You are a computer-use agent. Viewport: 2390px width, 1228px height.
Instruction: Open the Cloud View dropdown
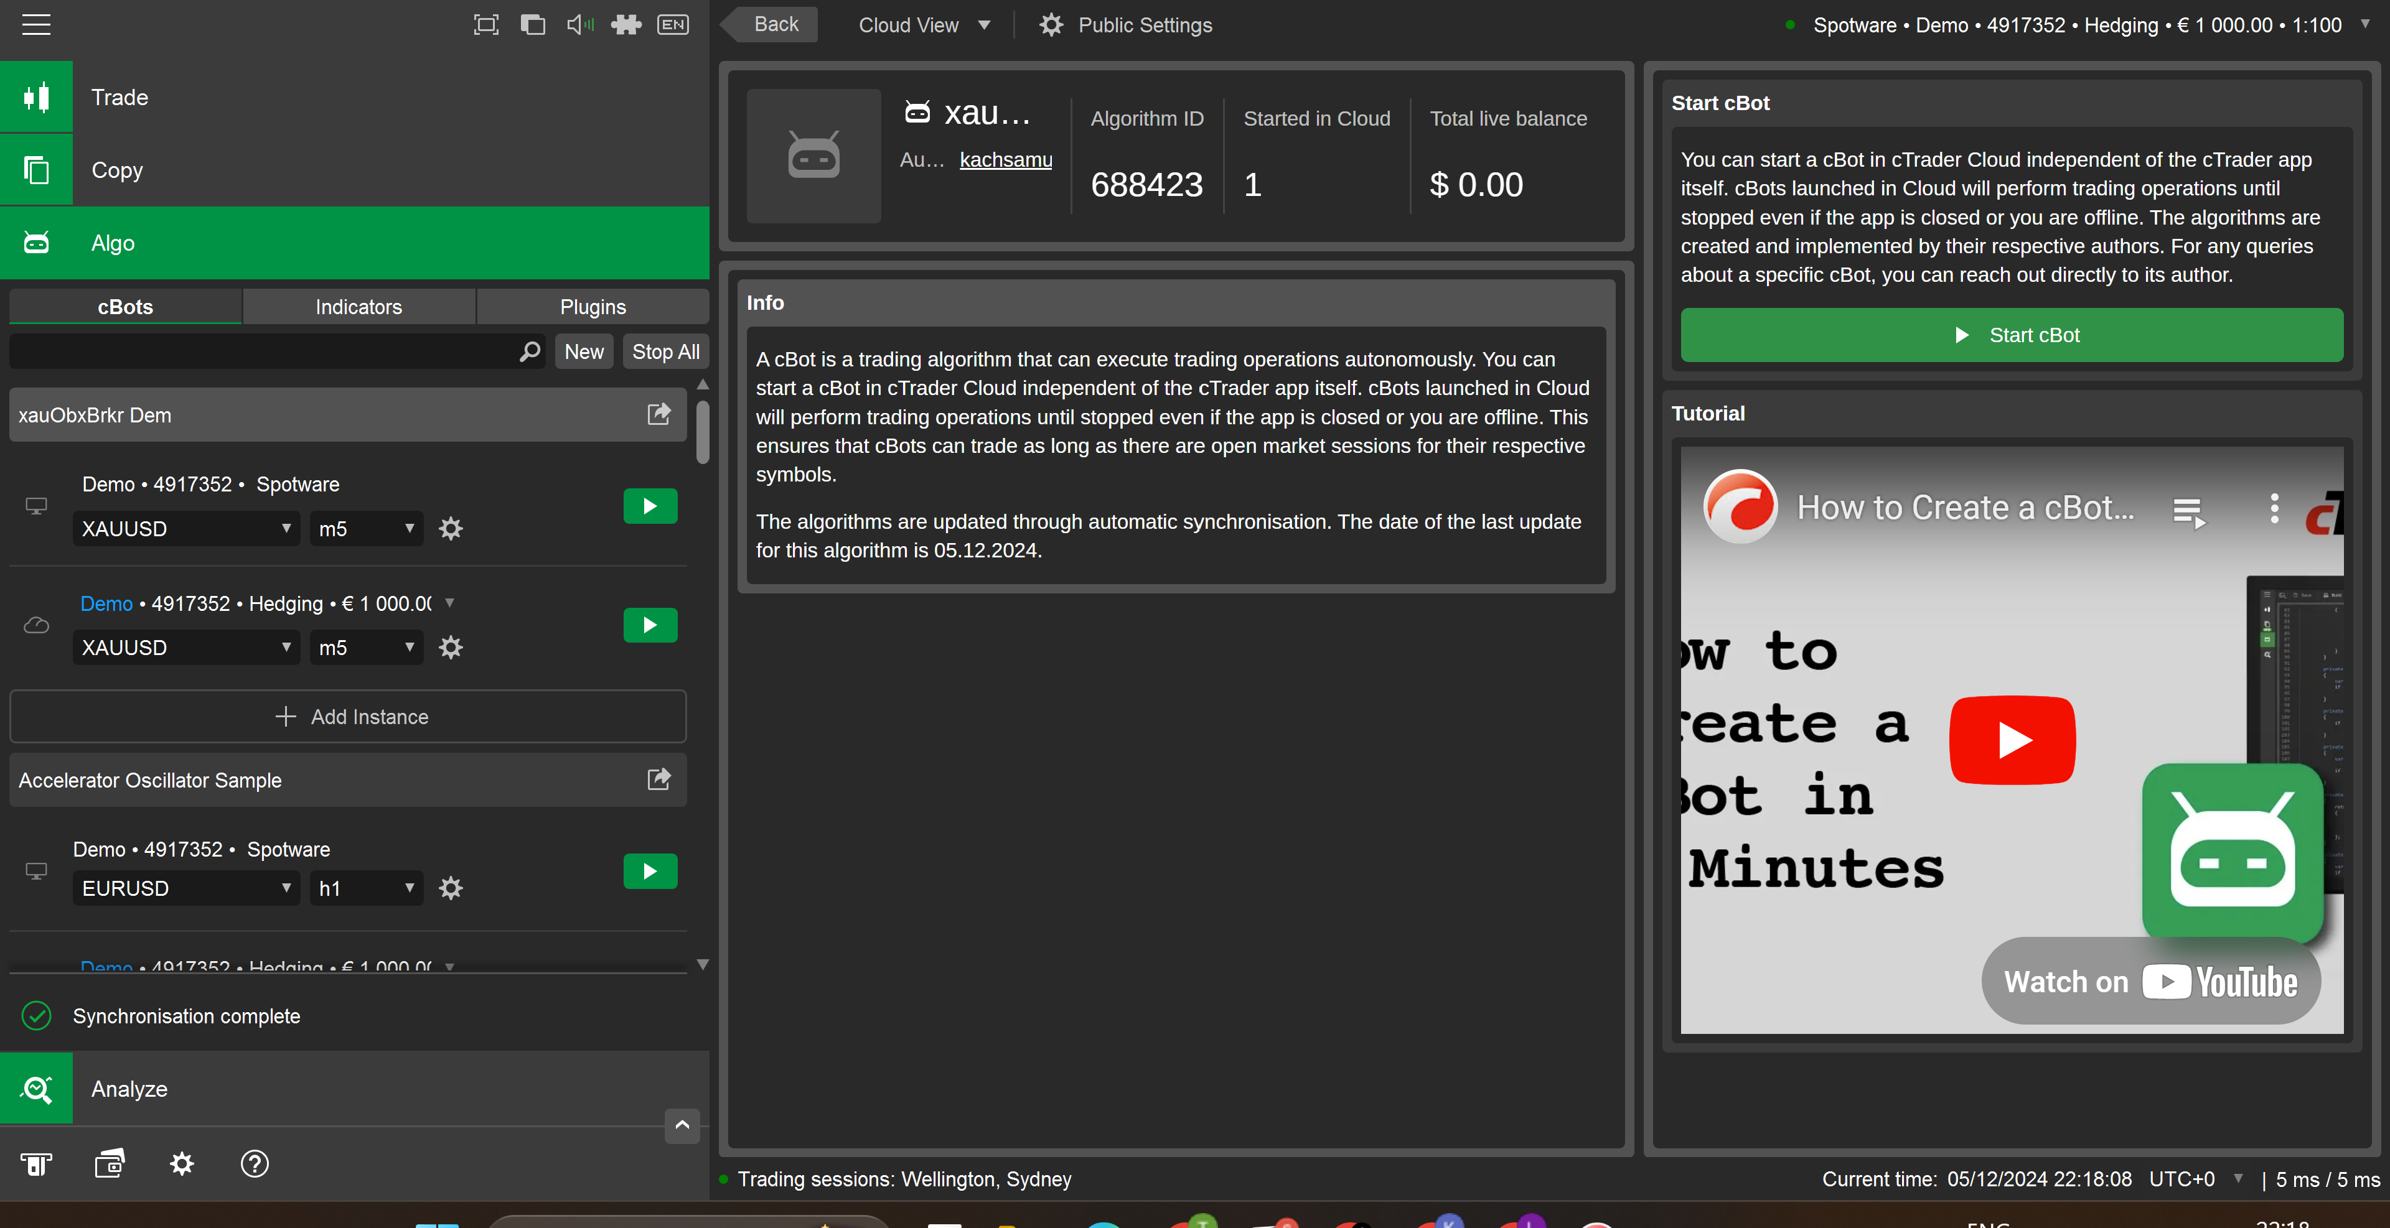(x=924, y=25)
